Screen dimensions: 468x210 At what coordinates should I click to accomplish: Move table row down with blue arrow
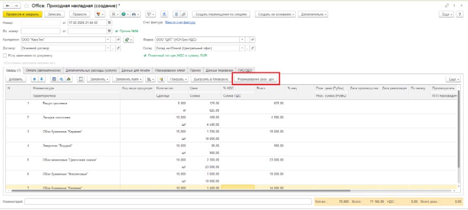[x=42, y=79]
